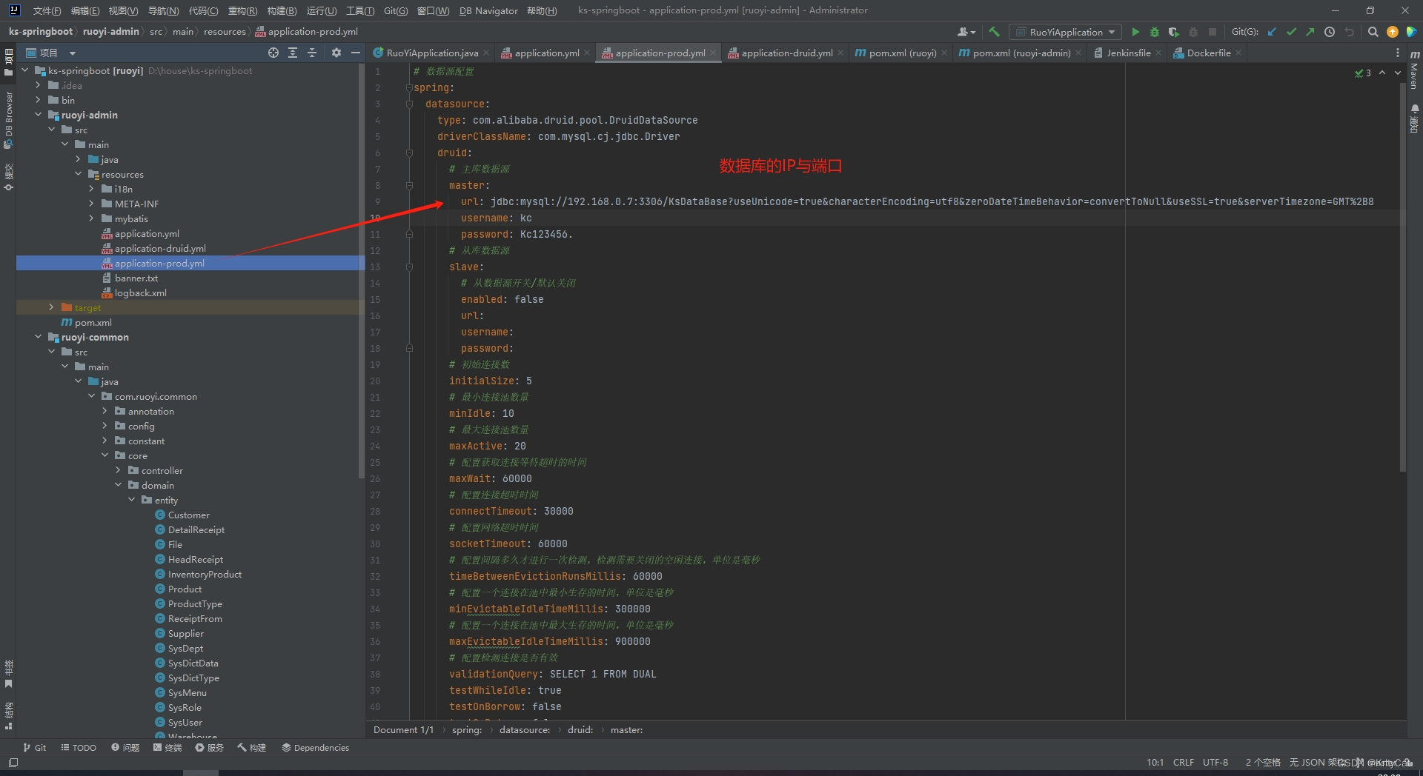Click the resources breadcrumb in navigation bar

(x=225, y=32)
